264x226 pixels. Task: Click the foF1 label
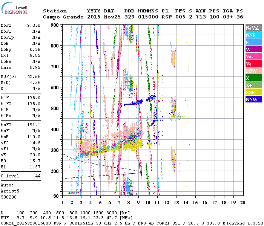click(6, 31)
